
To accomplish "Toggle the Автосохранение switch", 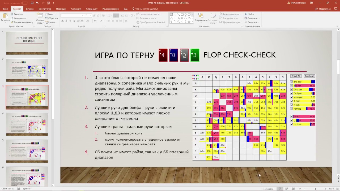I will tap(24, 3).
